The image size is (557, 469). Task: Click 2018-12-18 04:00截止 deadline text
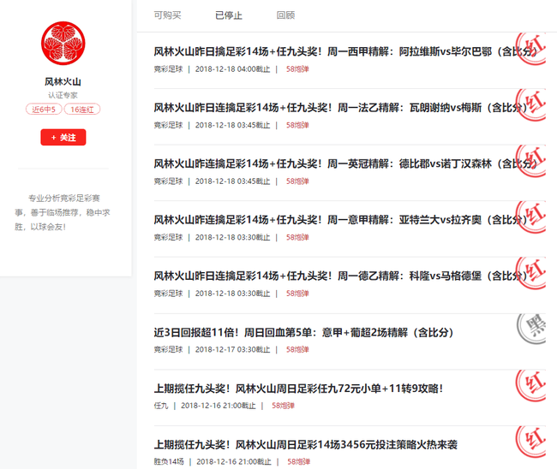pos(233,69)
